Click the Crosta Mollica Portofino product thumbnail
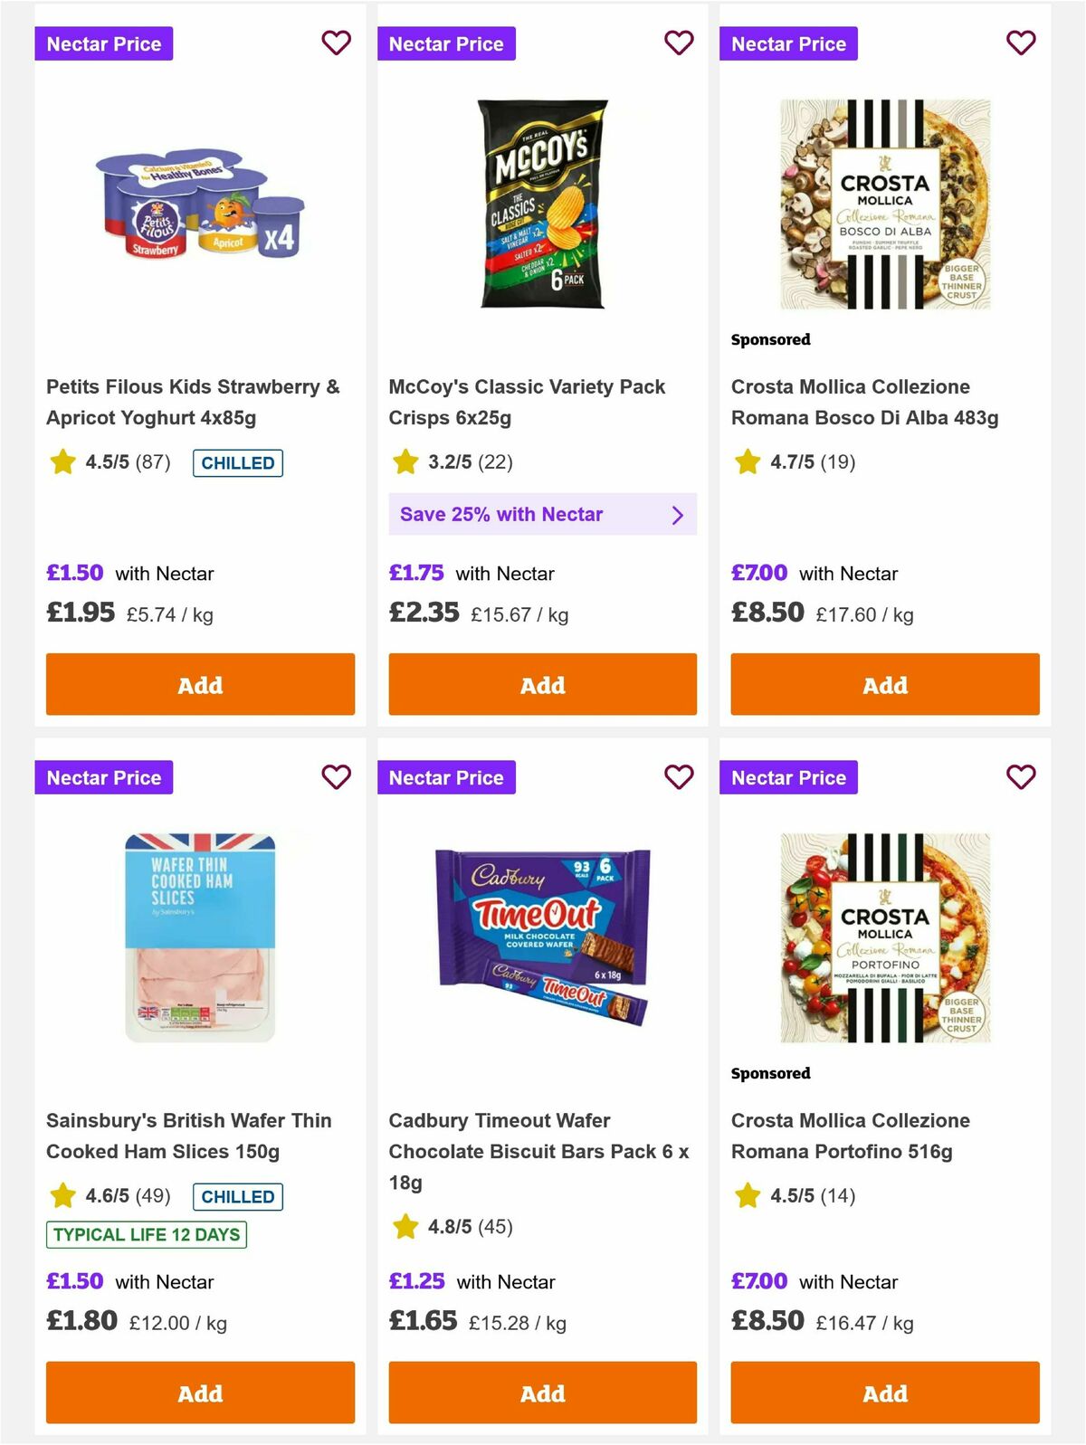 coord(883,936)
